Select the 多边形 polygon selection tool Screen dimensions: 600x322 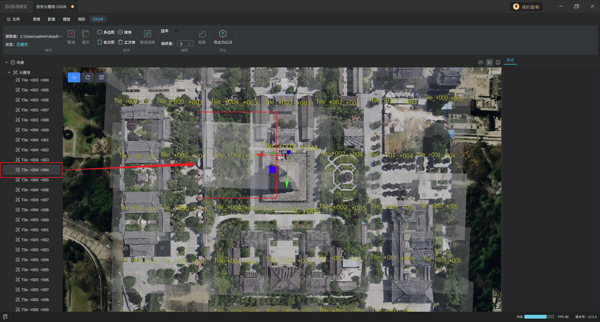click(106, 32)
